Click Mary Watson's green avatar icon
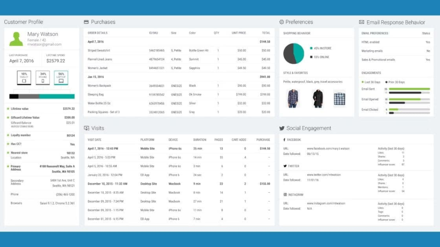440x247 pixels. point(16,39)
